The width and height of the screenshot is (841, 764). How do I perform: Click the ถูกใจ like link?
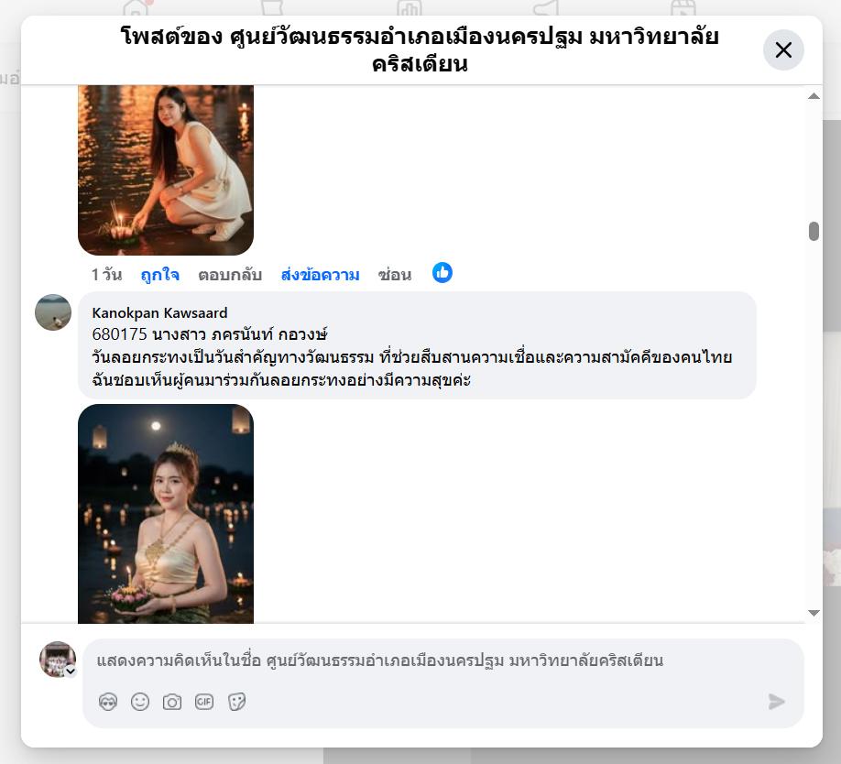point(159,275)
